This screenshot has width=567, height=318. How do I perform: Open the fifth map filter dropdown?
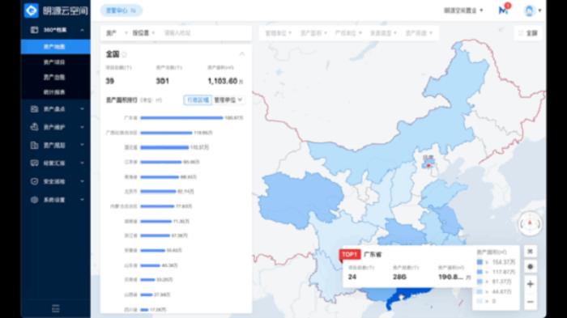click(419, 33)
